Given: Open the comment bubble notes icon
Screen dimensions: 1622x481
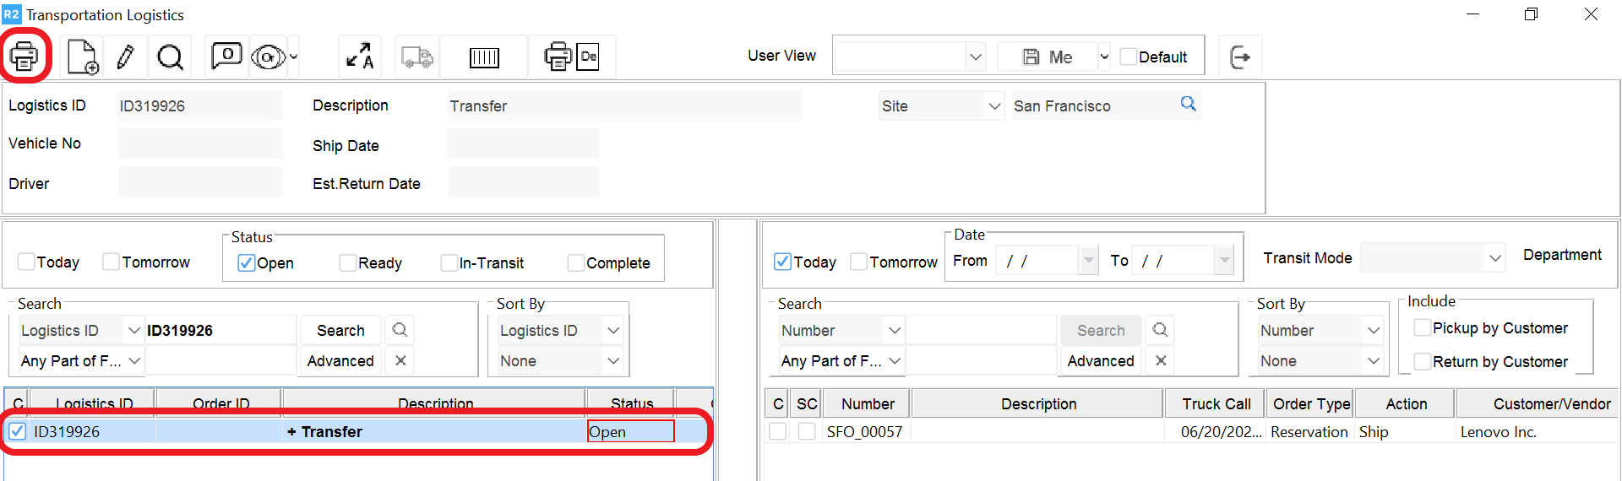Looking at the screenshot, I should coord(226,57).
